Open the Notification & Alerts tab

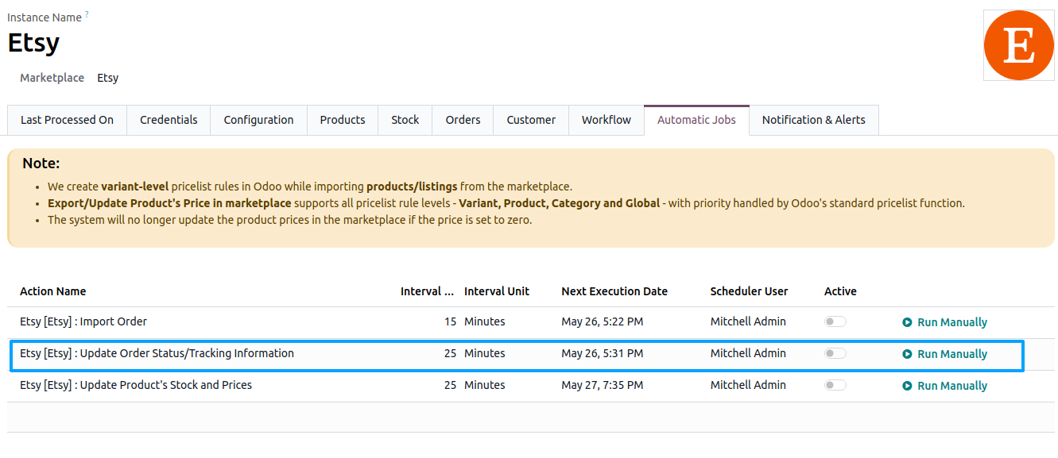(814, 120)
